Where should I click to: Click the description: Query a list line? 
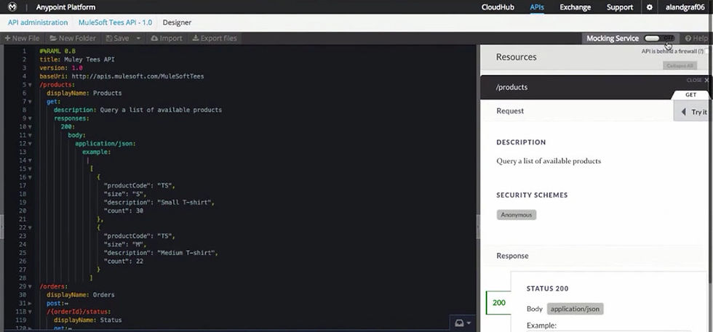click(x=138, y=110)
